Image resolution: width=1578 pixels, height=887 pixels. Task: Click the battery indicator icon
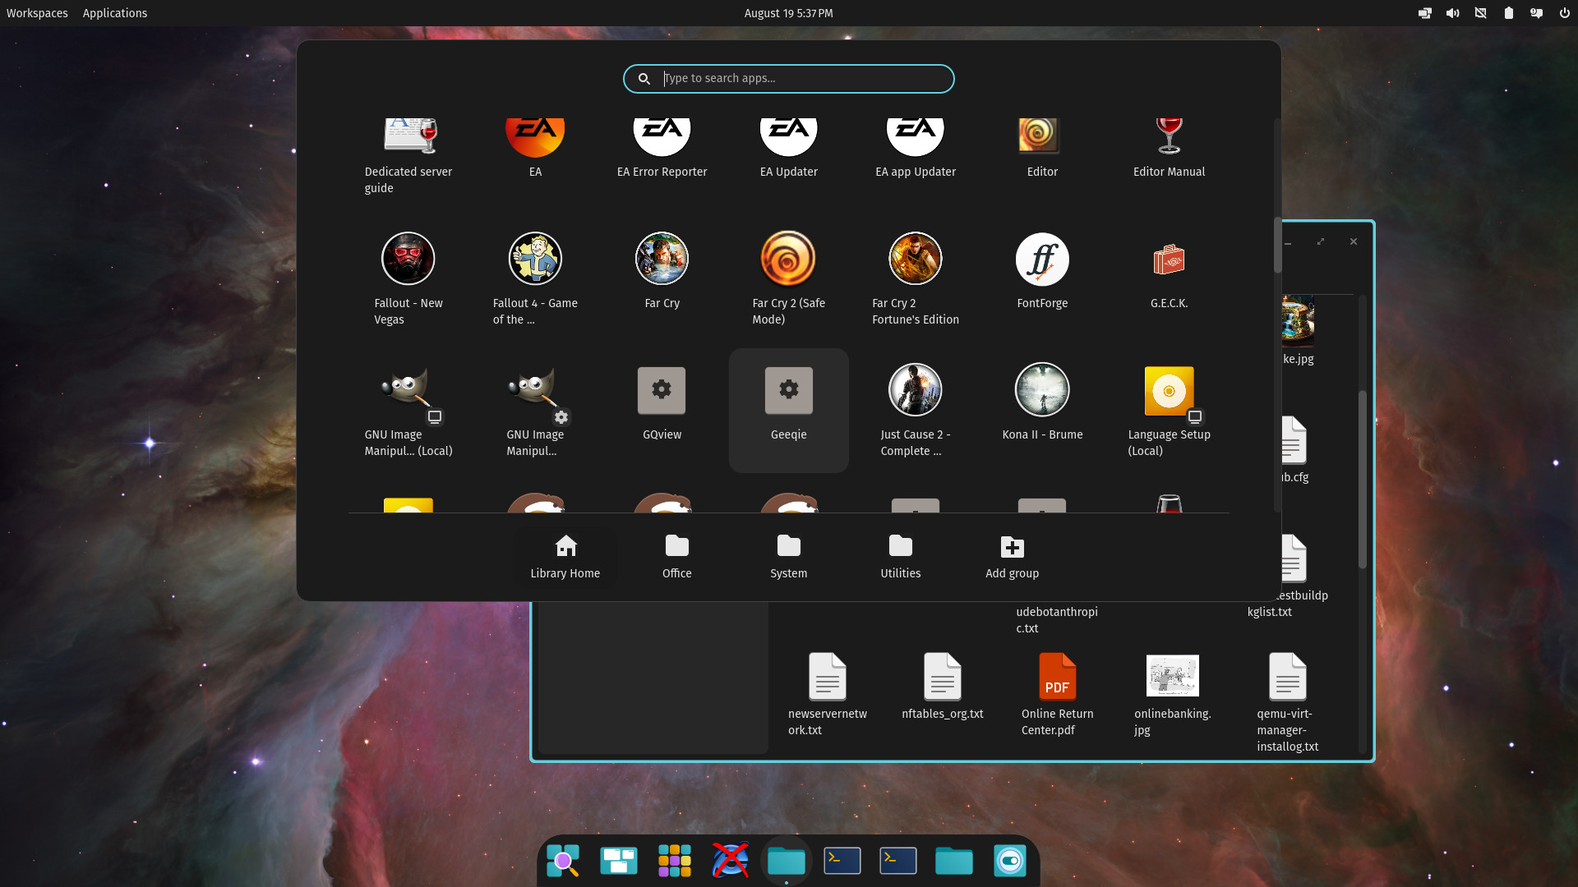(1508, 13)
